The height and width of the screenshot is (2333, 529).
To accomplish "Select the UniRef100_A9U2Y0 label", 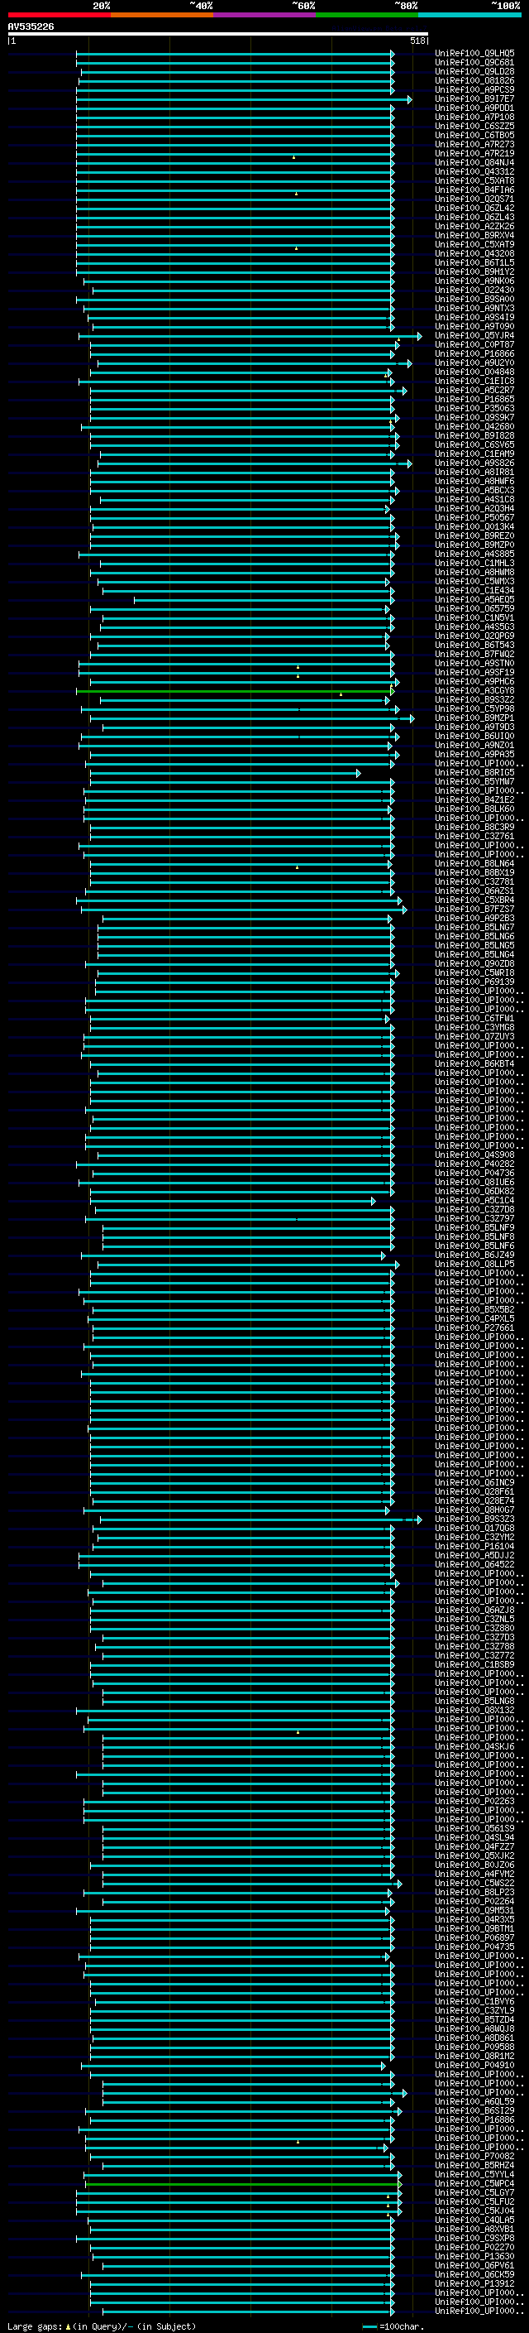I will coord(474,363).
